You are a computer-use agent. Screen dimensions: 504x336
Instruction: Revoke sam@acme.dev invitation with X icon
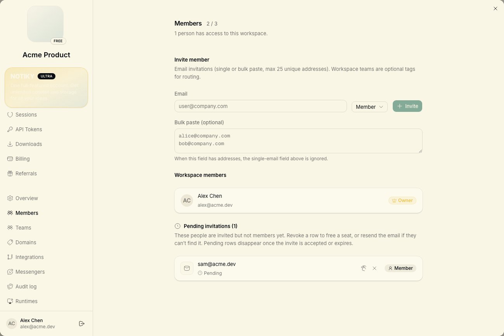click(375, 268)
